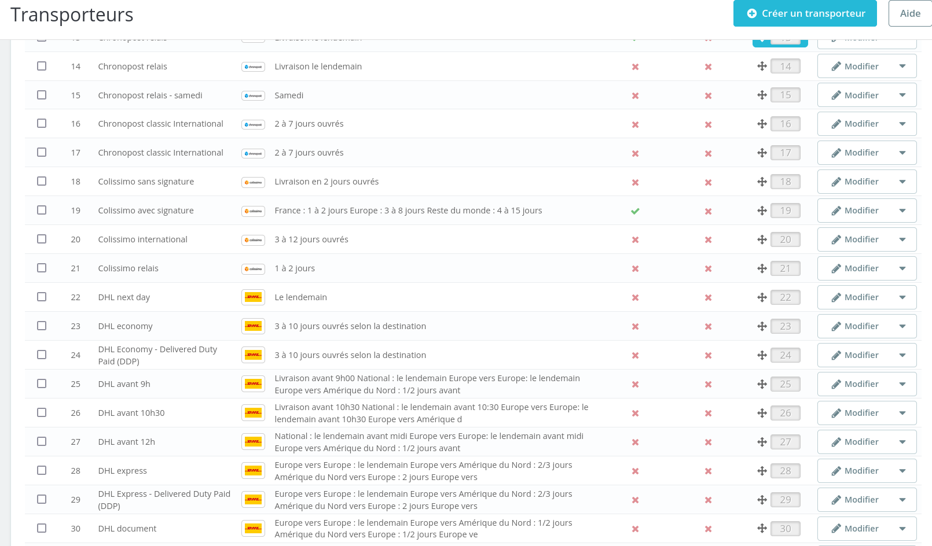Click the first red cross for DHL avant 10h30
The height and width of the screenshot is (546, 932).
(635, 414)
